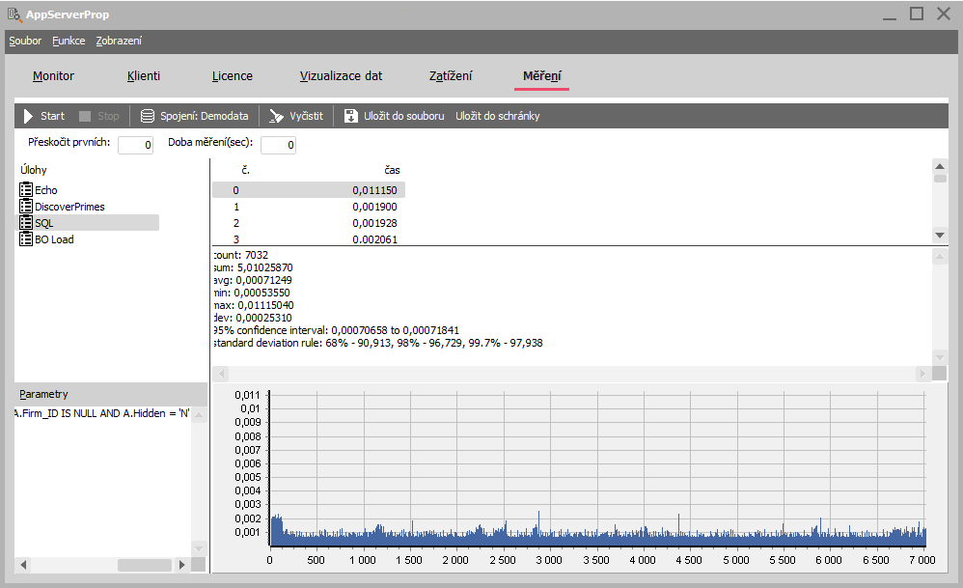Switch to the Monitor tab
Screen dimensions: 963x588
(x=53, y=76)
